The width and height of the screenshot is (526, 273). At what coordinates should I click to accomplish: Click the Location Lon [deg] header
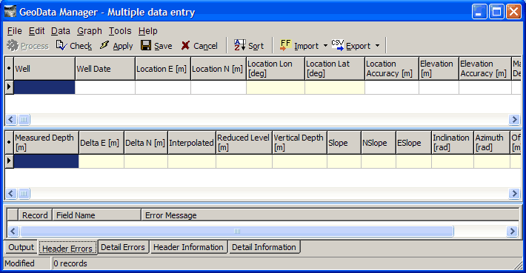coord(276,69)
